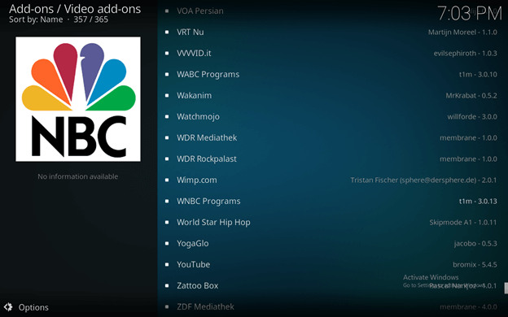The height and width of the screenshot is (317, 508).
Task: Click t1m - 3.0.13 version text
Action: click(478, 202)
